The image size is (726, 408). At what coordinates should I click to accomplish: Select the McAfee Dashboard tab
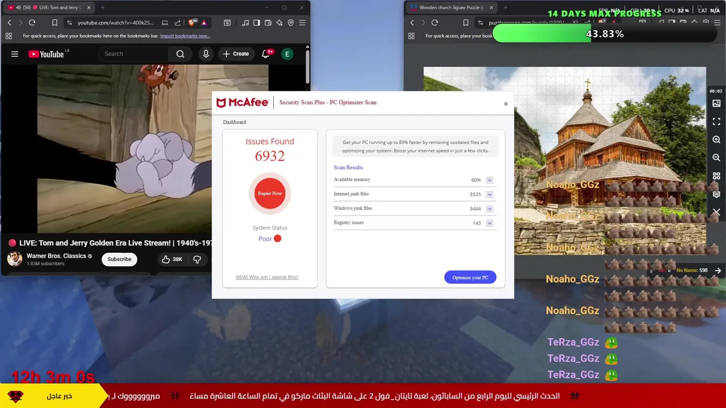[234, 122]
